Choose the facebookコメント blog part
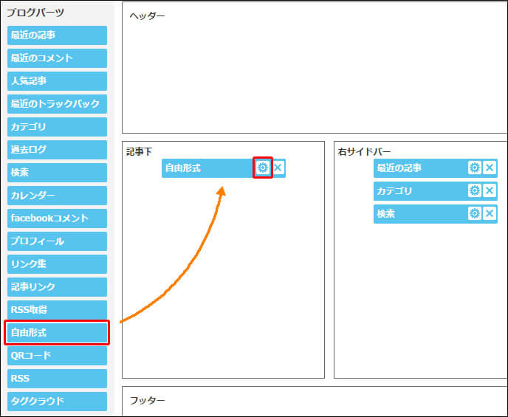 pos(57,218)
